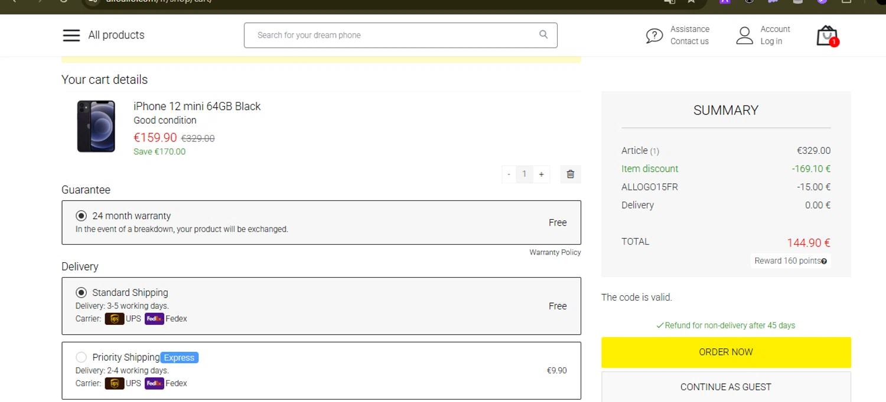The width and height of the screenshot is (886, 402).
Task: Open Log in link
Action: (x=771, y=41)
